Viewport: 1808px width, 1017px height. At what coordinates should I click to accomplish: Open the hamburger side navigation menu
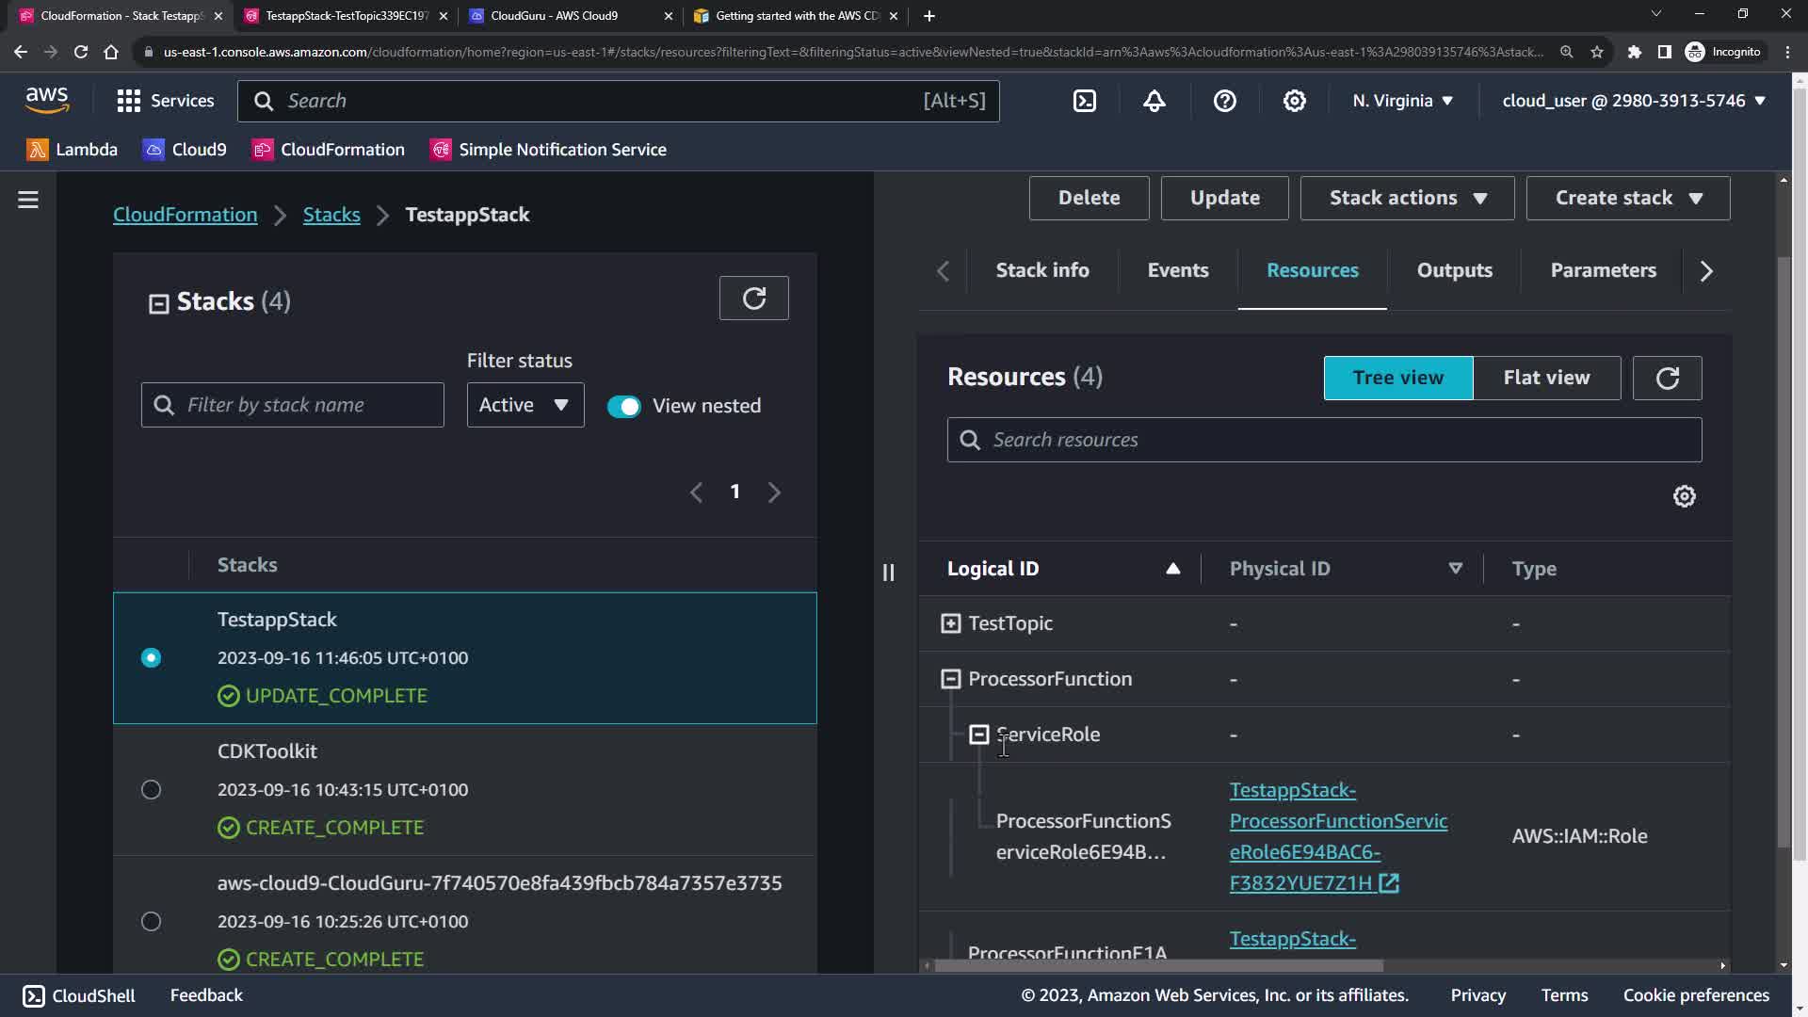pyautogui.click(x=28, y=200)
